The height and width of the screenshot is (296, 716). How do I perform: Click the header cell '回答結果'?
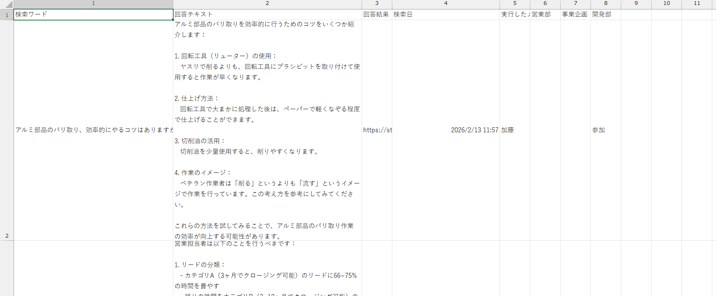pos(377,14)
